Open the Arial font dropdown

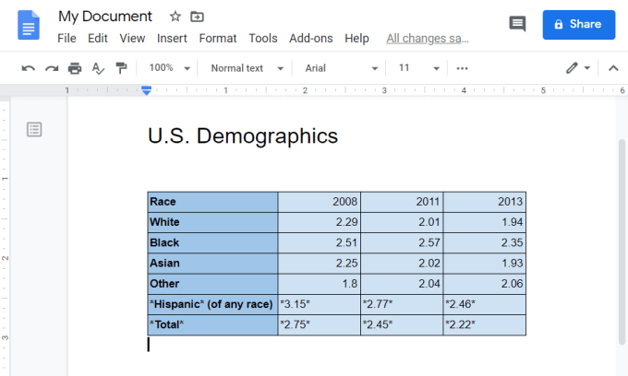click(341, 68)
